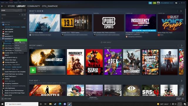The width and height of the screenshot is (188, 106).
Task: Click the HOME button in sidebar
Action: [x=12, y=10]
